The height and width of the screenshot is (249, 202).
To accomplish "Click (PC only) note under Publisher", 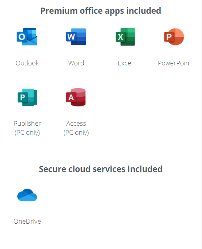I will [27, 133].
